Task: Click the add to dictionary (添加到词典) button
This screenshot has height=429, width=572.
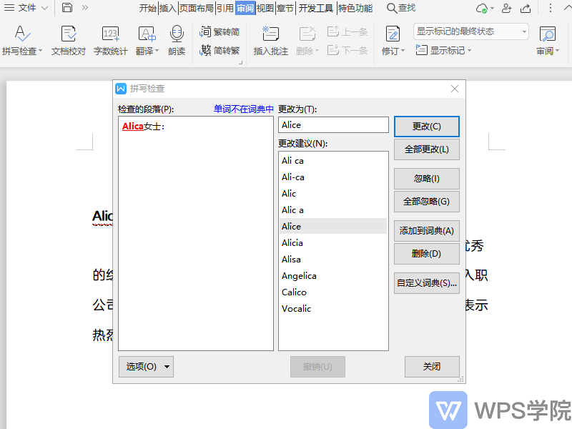Action: pyautogui.click(x=426, y=231)
